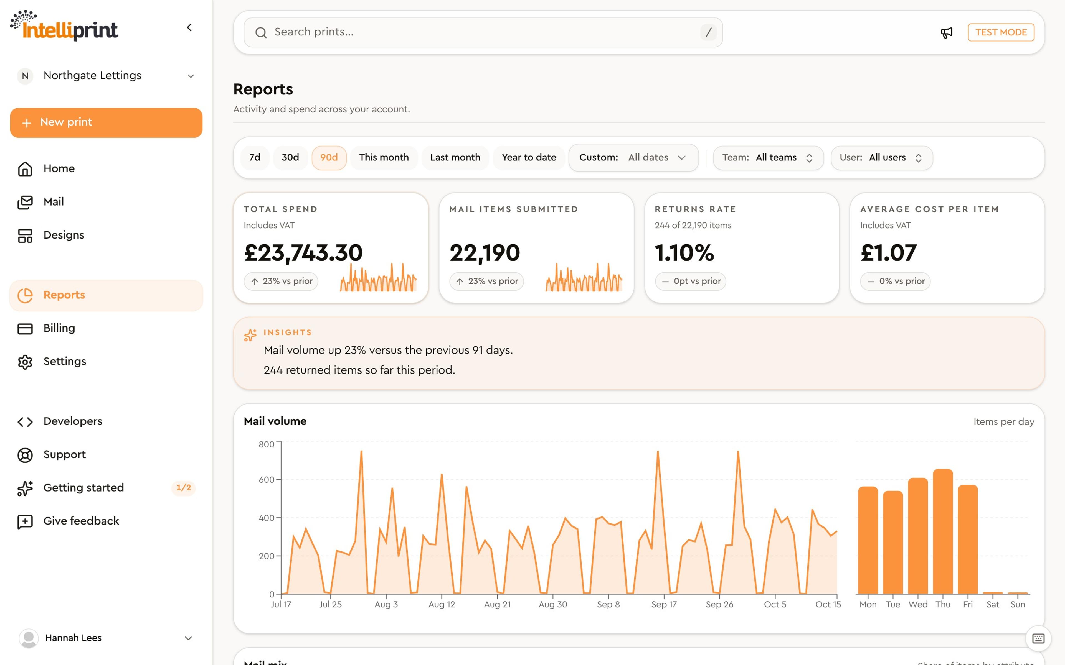Screen dimensions: 1065x665
Task: Click the Mail envelope icon
Action: tap(25, 202)
